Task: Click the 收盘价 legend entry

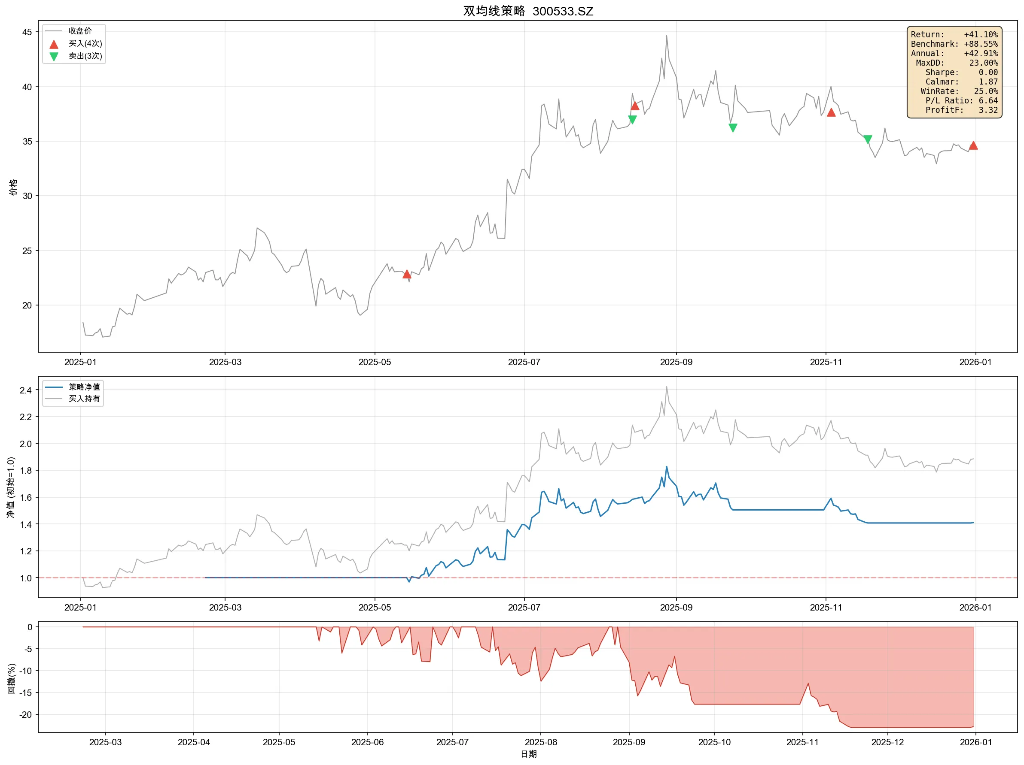Action: coord(79,31)
